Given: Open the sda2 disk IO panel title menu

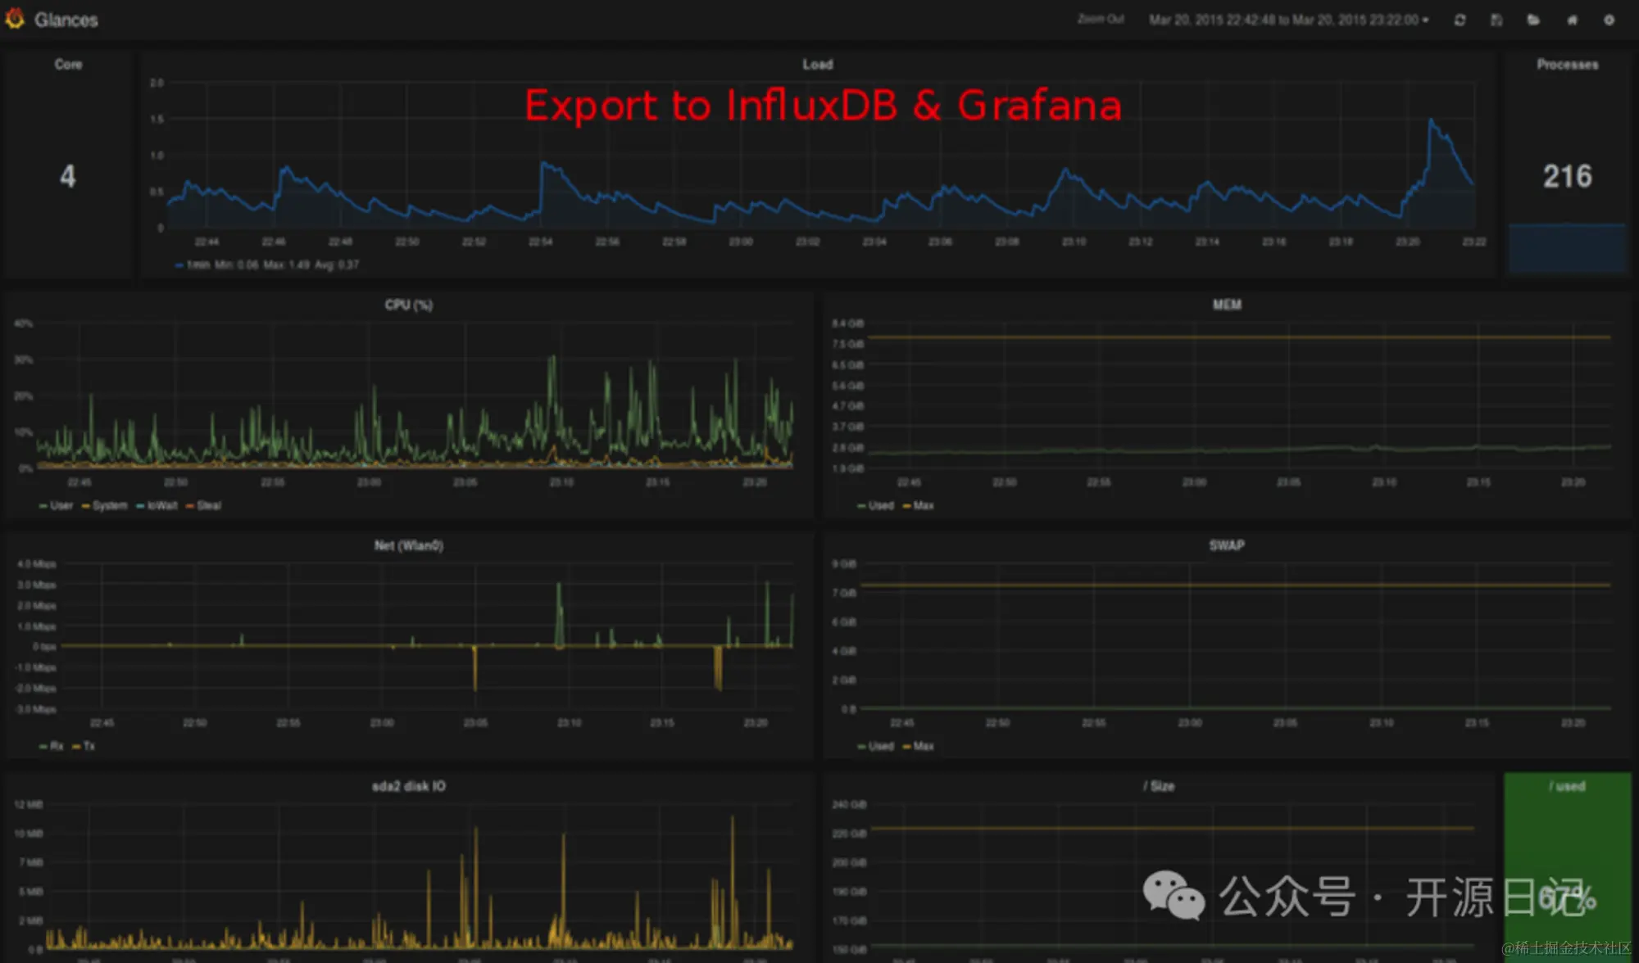Looking at the screenshot, I should [408, 786].
